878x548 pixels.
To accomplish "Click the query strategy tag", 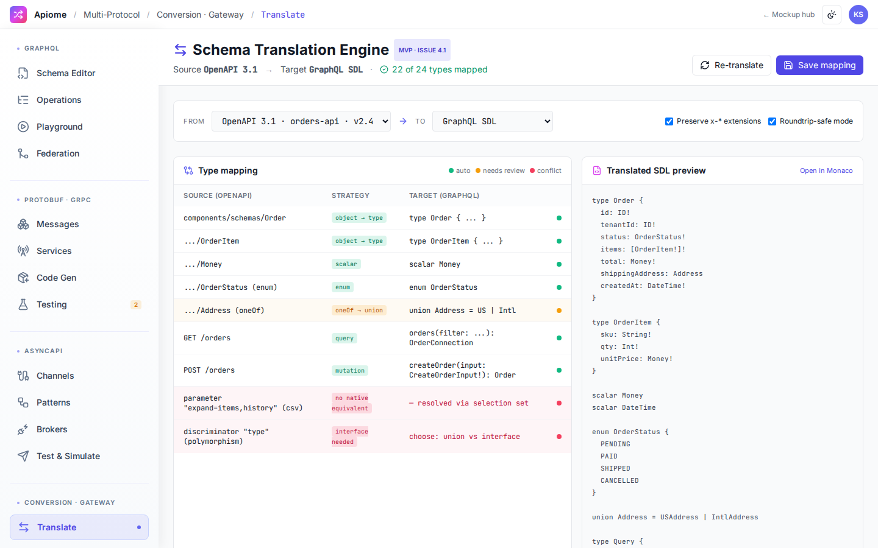I will pyautogui.click(x=344, y=338).
